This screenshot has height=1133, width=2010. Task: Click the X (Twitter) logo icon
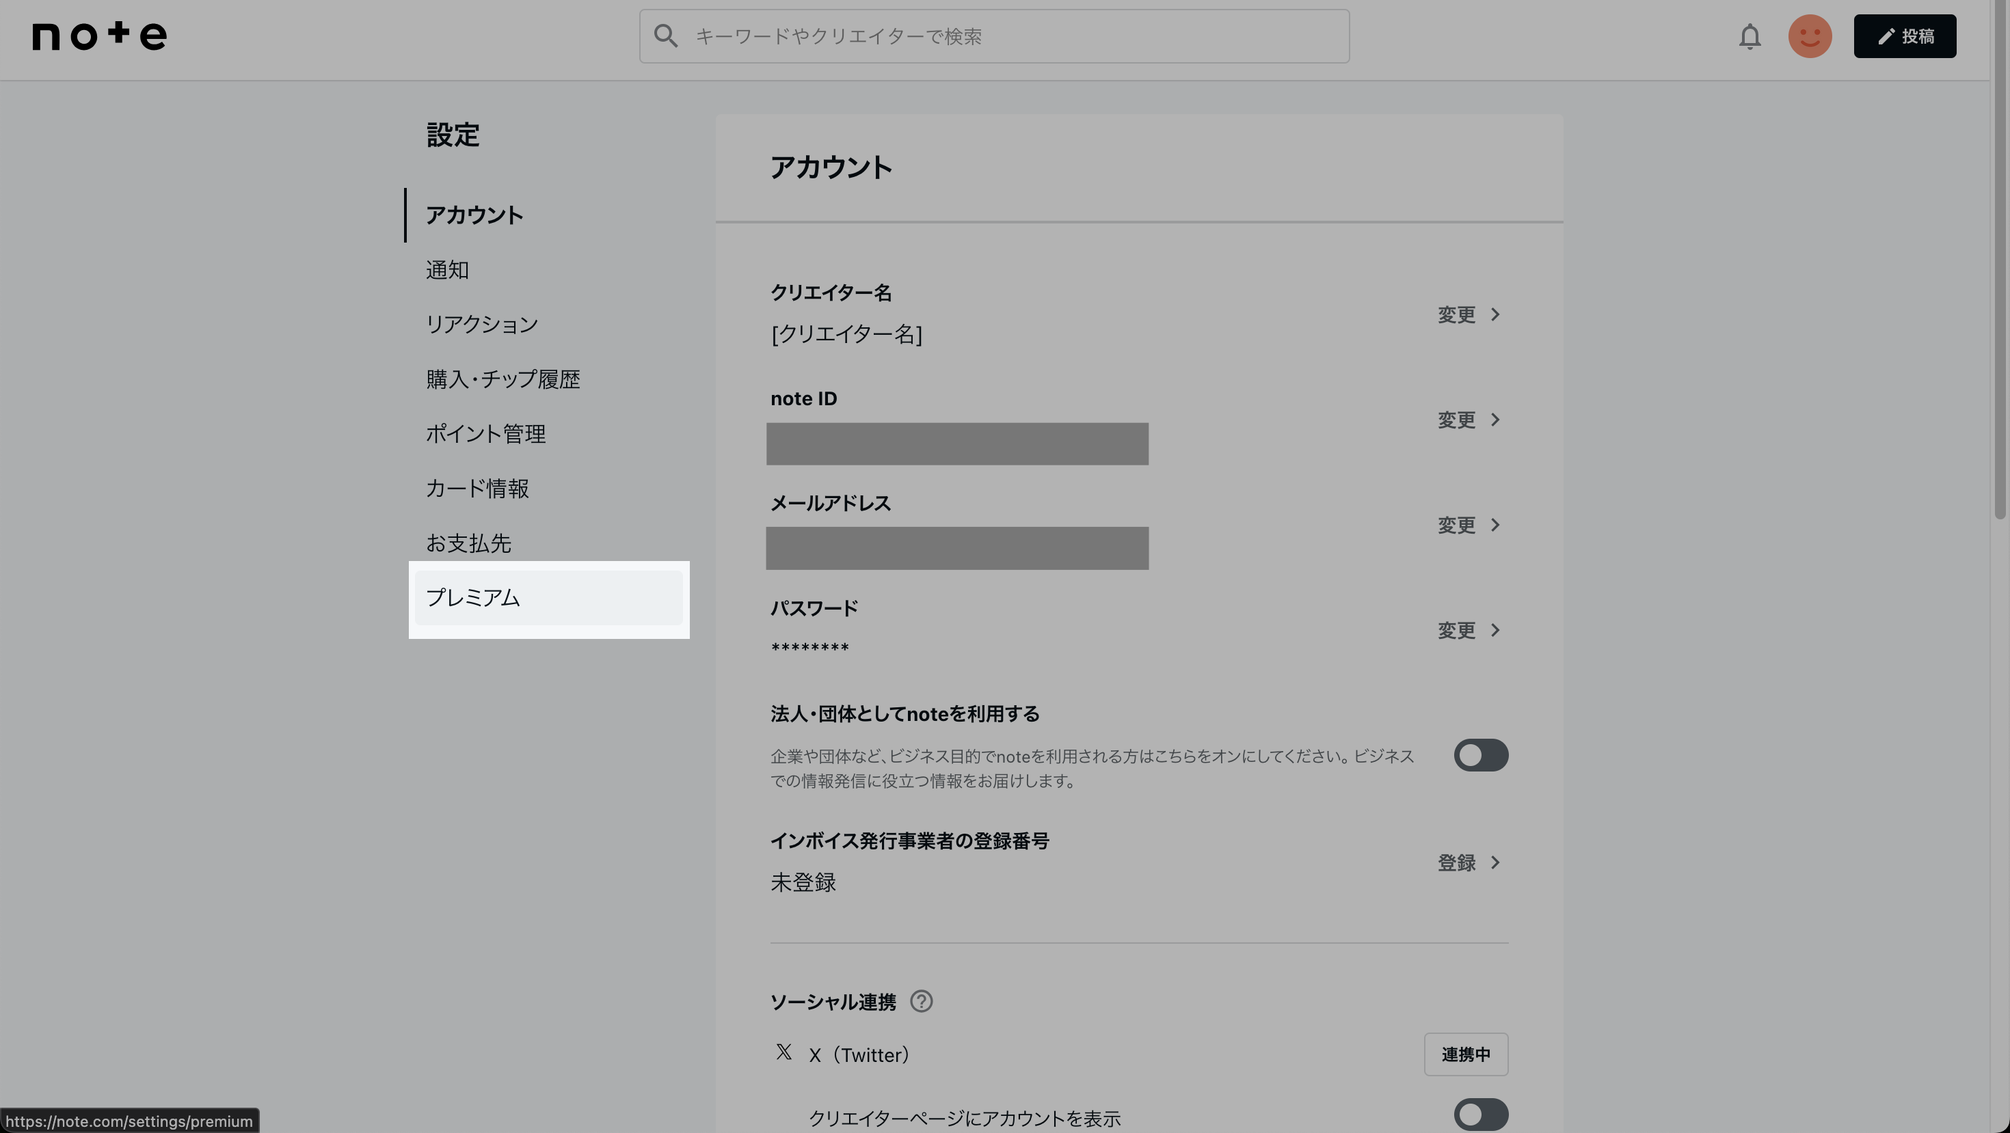point(783,1052)
